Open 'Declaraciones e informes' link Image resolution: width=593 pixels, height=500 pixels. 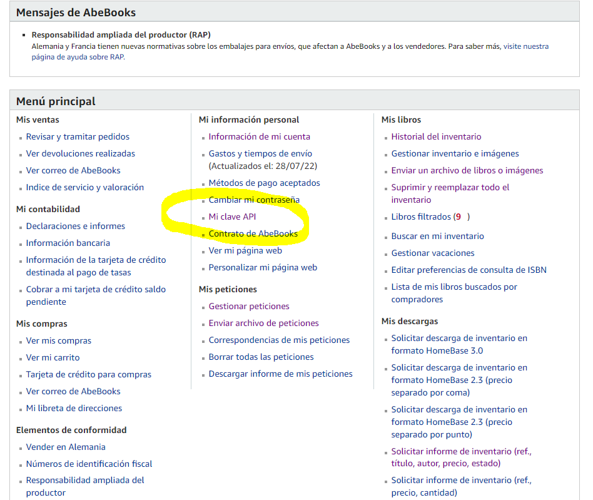tap(75, 226)
